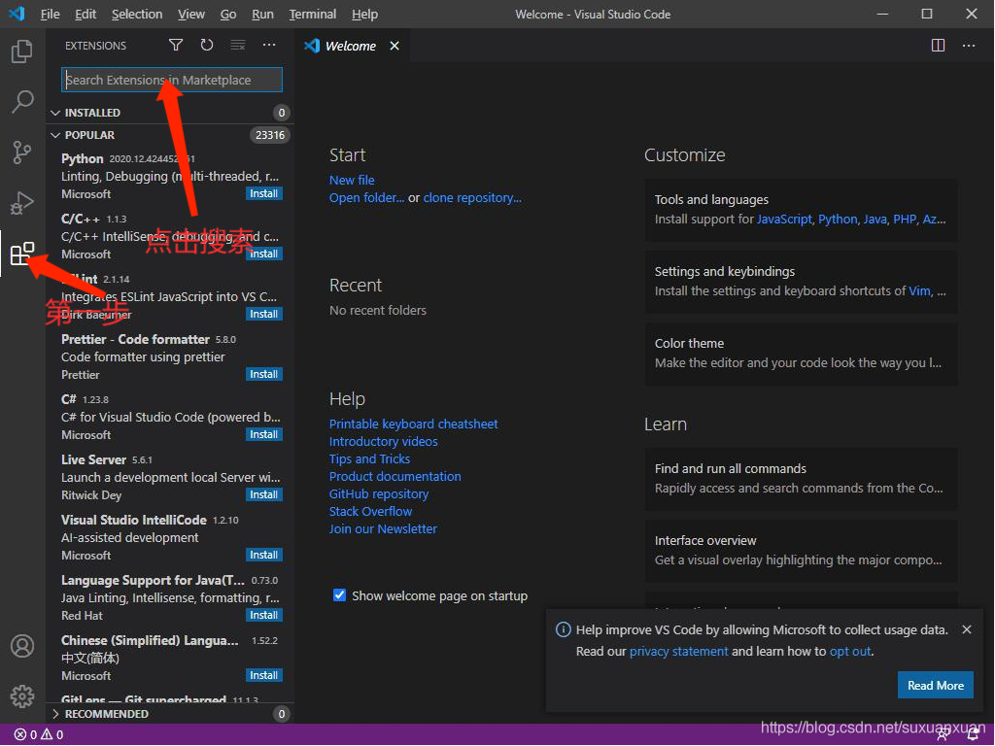The height and width of the screenshot is (746, 995).
Task: Open the Source Control view
Action: tap(22, 153)
